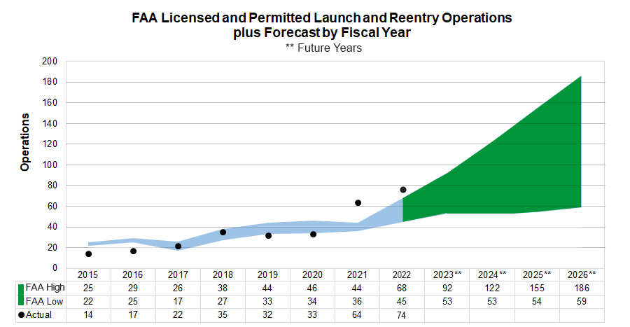The height and width of the screenshot is (327, 630).
Task: Click the 2018 actual data point dot
Action: click(x=223, y=232)
